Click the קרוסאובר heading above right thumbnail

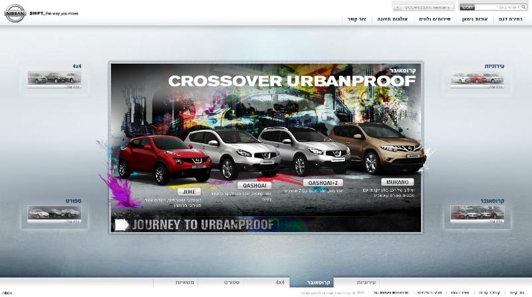pyautogui.click(x=492, y=201)
